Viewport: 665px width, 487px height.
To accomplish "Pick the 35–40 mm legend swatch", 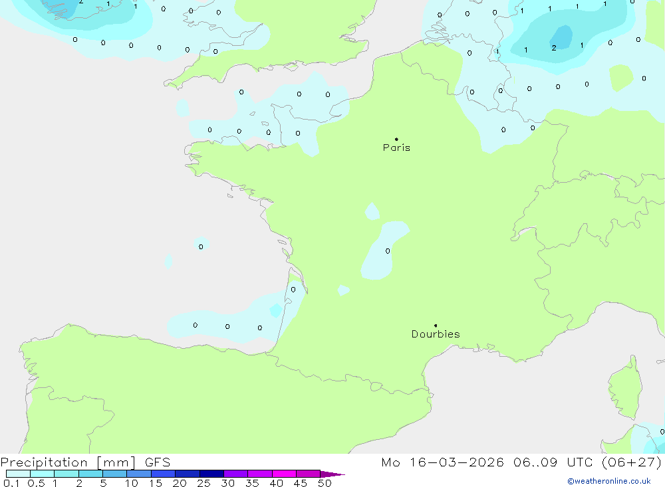I will (260, 474).
